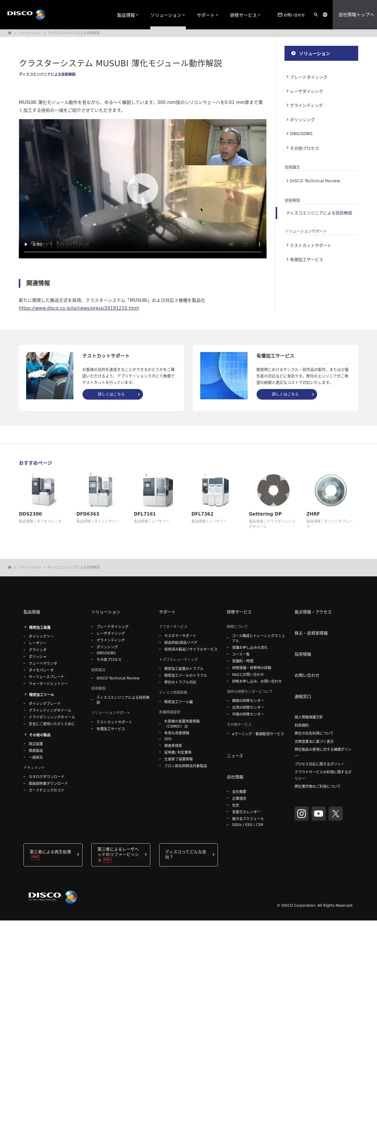
Task: Click the globe language icon in header
Action: (325, 14)
